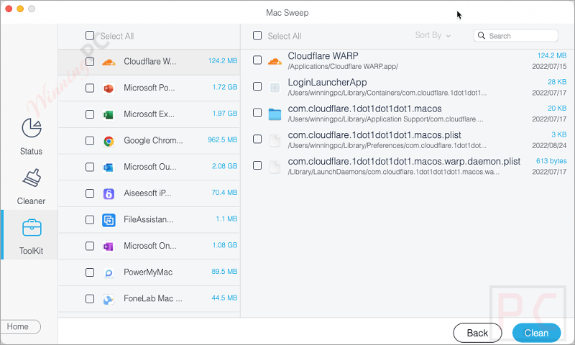Click the LoginLauncherApp file icon
The height and width of the screenshot is (345, 575).
coord(275,87)
